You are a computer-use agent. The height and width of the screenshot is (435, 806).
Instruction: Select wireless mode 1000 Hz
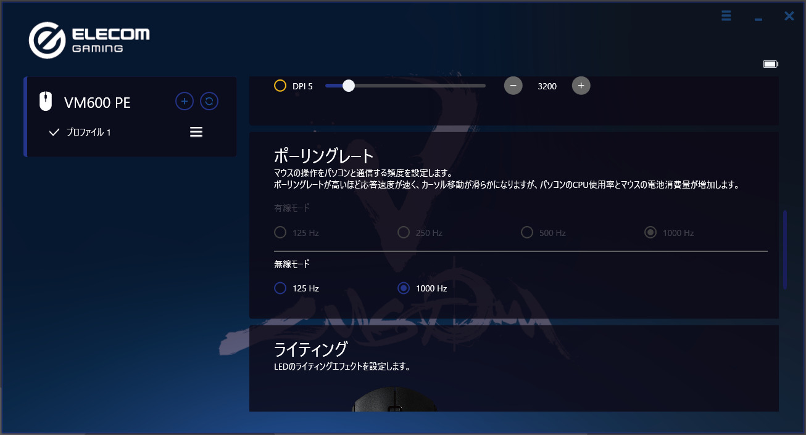[404, 288]
